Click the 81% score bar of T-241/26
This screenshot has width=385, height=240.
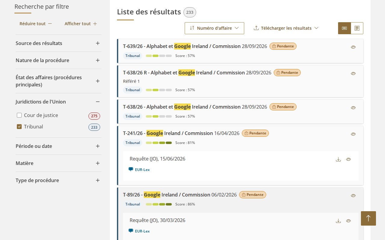click(x=159, y=143)
